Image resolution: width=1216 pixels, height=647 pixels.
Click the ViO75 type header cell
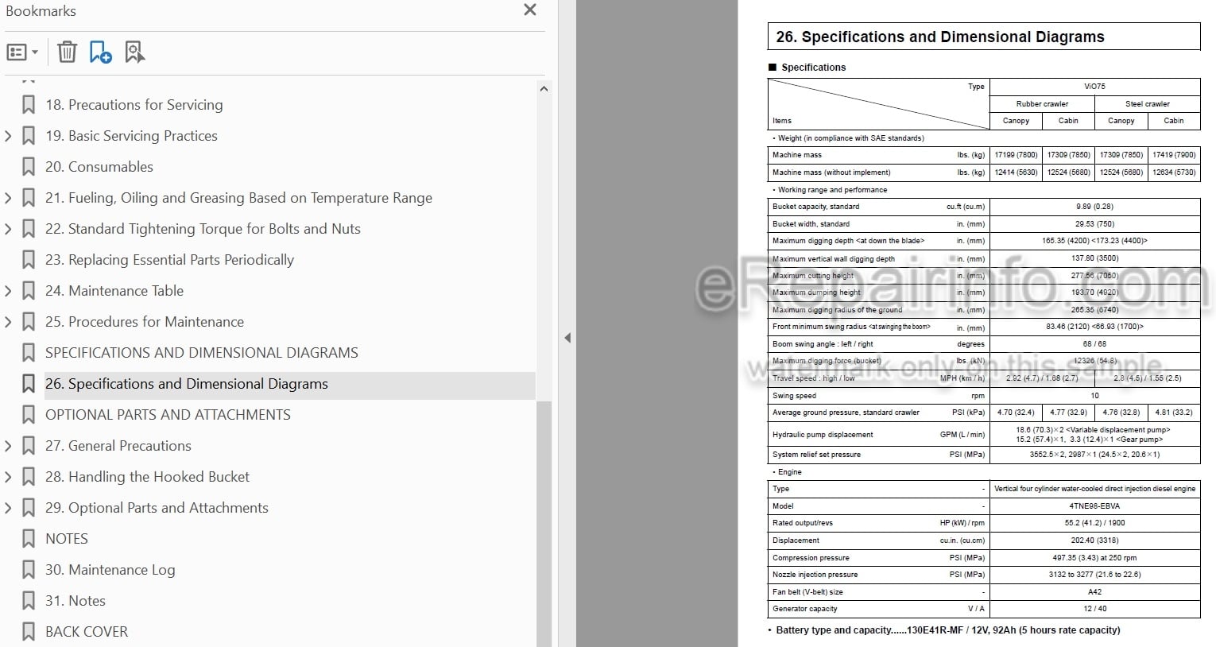click(x=1094, y=87)
